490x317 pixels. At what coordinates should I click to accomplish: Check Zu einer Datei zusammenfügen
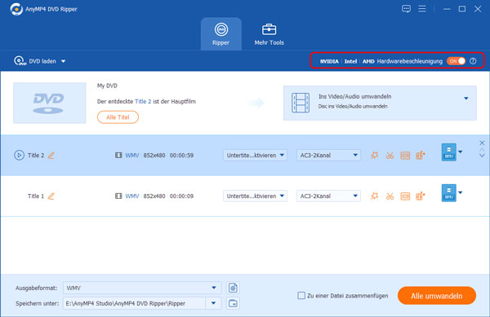(301, 296)
